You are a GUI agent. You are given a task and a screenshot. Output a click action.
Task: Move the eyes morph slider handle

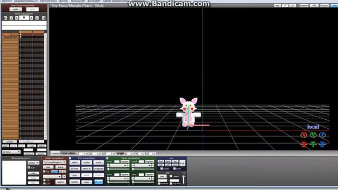[108, 169]
